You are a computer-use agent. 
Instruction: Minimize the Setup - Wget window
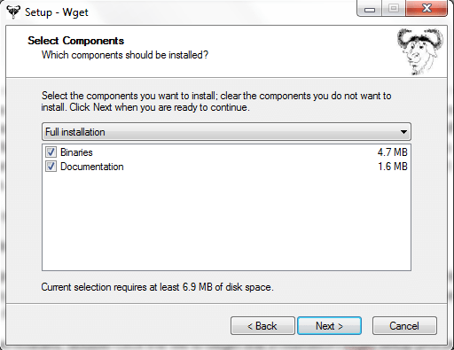click(x=370, y=9)
